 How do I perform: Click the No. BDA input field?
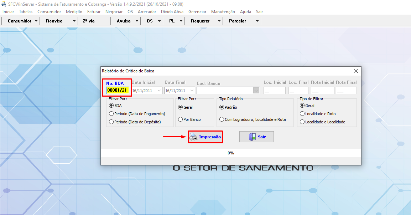click(117, 90)
